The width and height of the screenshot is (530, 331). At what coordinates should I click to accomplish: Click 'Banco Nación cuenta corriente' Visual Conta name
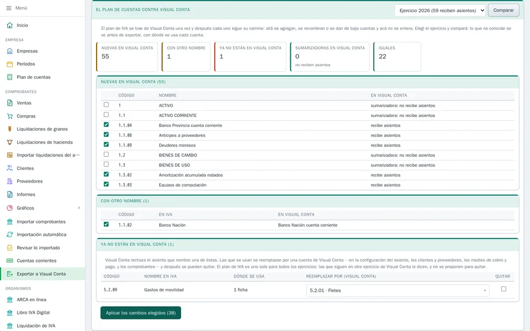308,225
